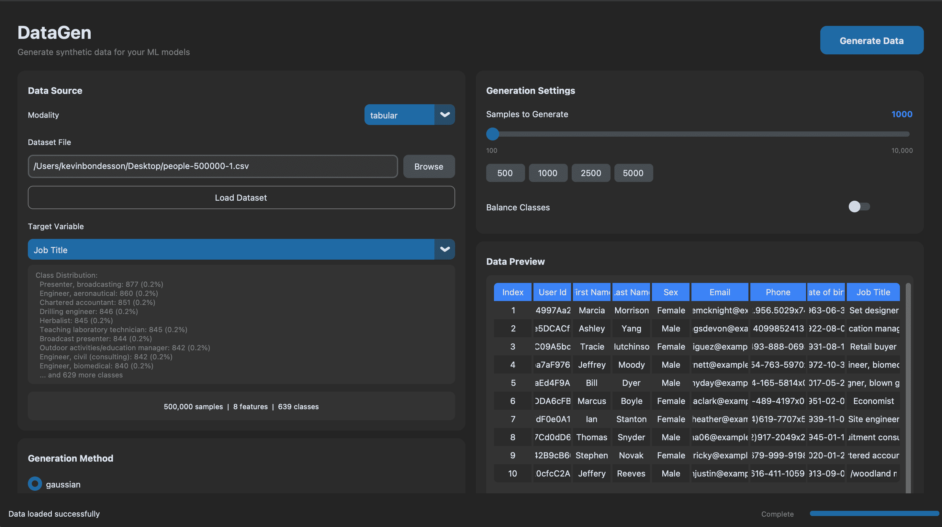The image size is (942, 527).
Task: Select the Index column header
Action: (x=512, y=292)
